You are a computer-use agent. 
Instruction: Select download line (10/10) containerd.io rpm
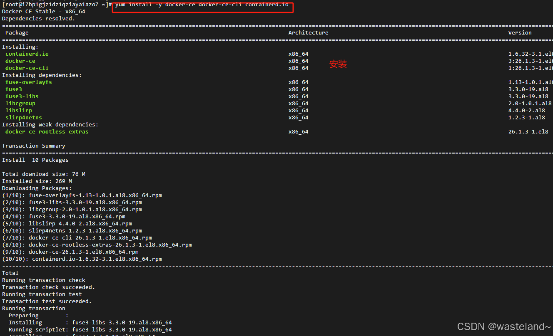(x=82, y=259)
